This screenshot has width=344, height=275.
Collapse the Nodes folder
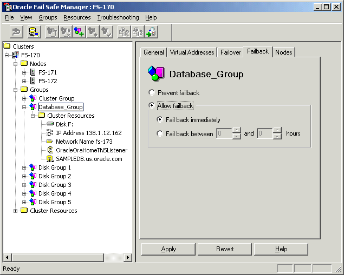click(15, 64)
